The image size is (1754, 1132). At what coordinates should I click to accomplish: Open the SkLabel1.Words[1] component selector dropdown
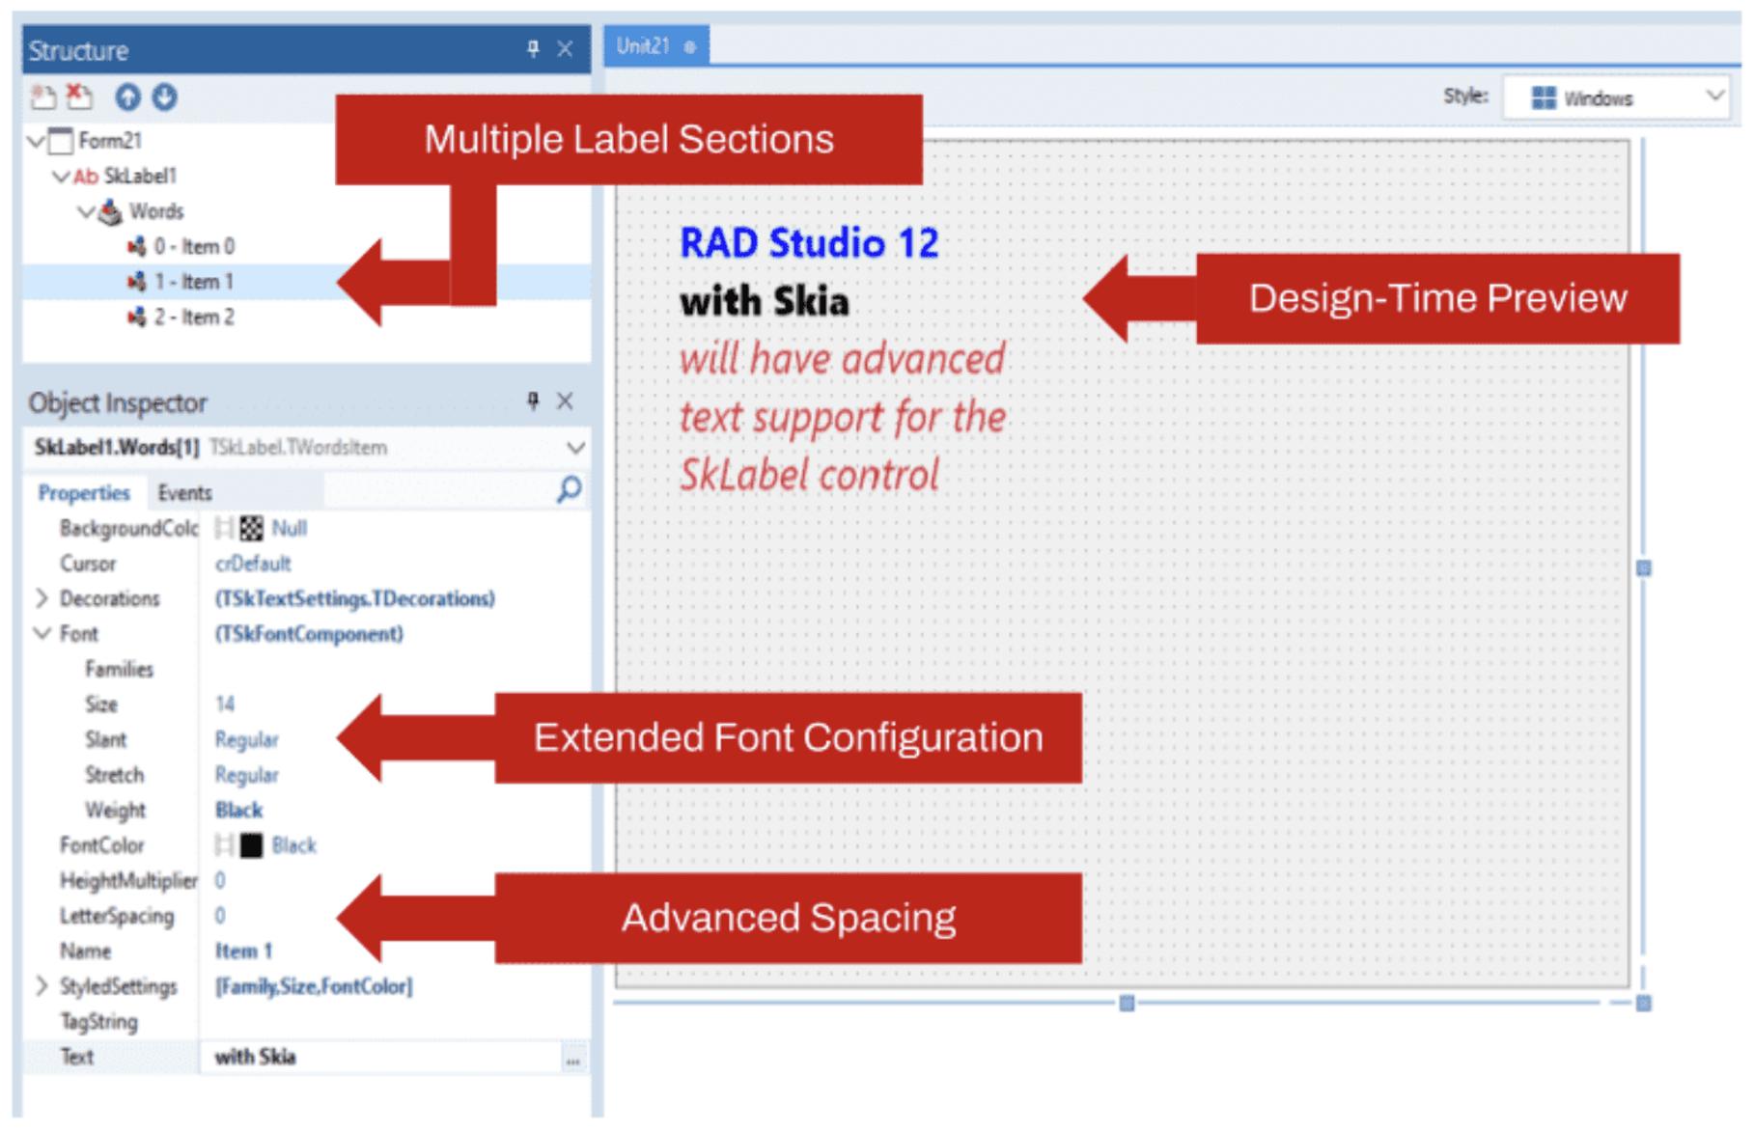point(575,449)
